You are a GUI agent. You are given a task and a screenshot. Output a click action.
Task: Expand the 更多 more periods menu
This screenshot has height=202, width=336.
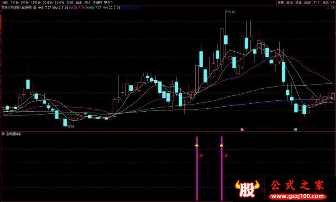[108, 3]
